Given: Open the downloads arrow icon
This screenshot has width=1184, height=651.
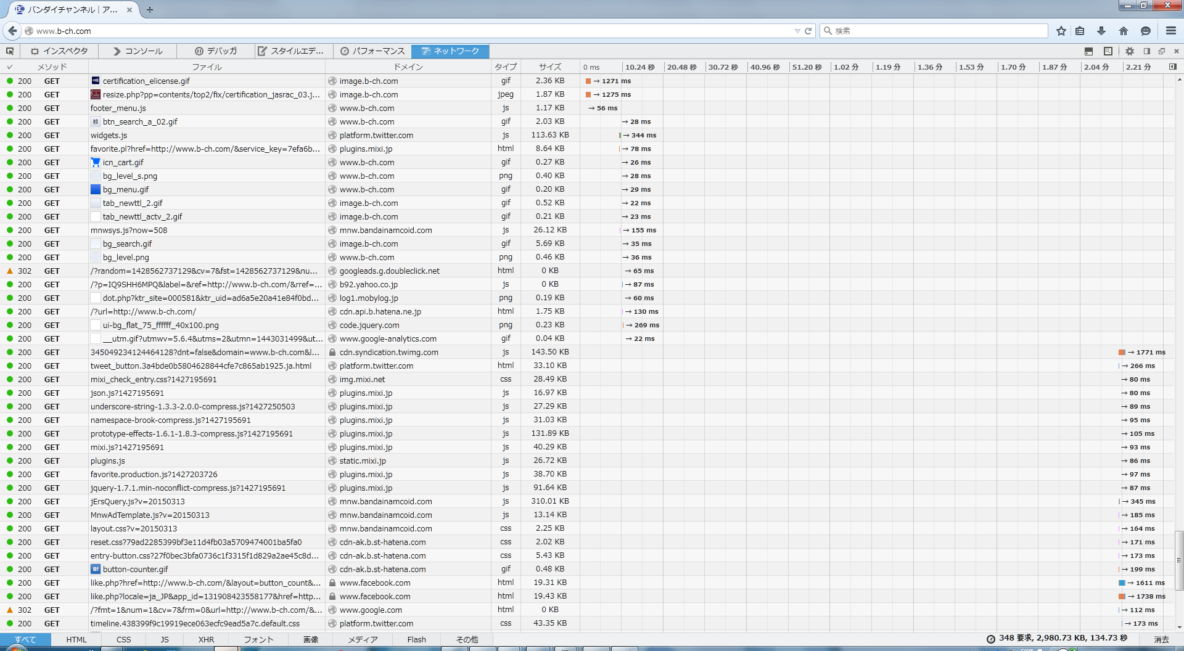Looking at the screenshot, I should coord(1101,31).
